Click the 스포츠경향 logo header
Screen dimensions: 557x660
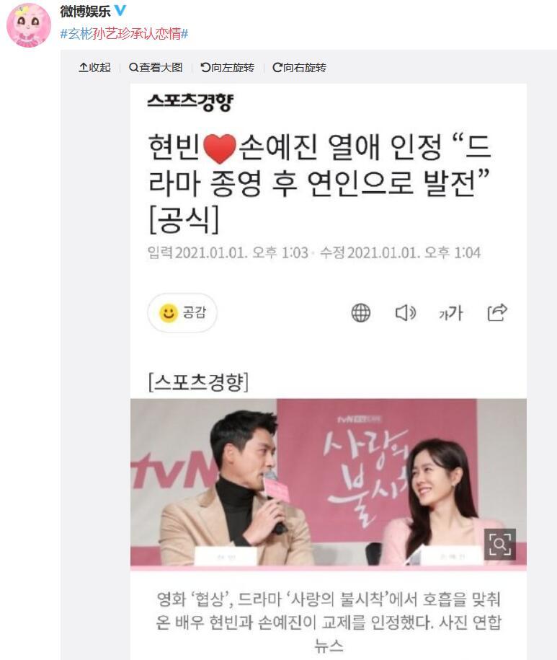coord(190,102)
